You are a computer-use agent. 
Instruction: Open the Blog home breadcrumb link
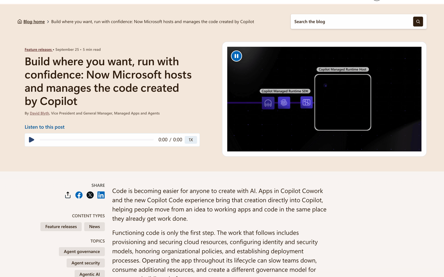pyautogui.click(x=34, y=22)
